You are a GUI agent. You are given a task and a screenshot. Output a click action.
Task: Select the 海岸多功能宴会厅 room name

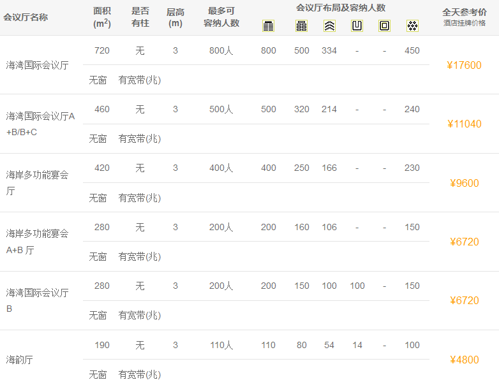pyautogui.click(x=37, y=182)
